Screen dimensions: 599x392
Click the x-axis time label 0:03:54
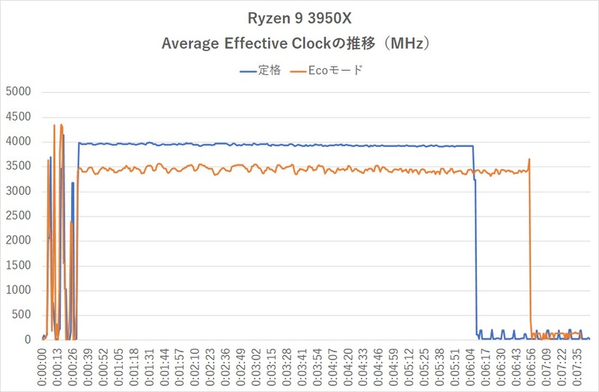click(317, 367)
